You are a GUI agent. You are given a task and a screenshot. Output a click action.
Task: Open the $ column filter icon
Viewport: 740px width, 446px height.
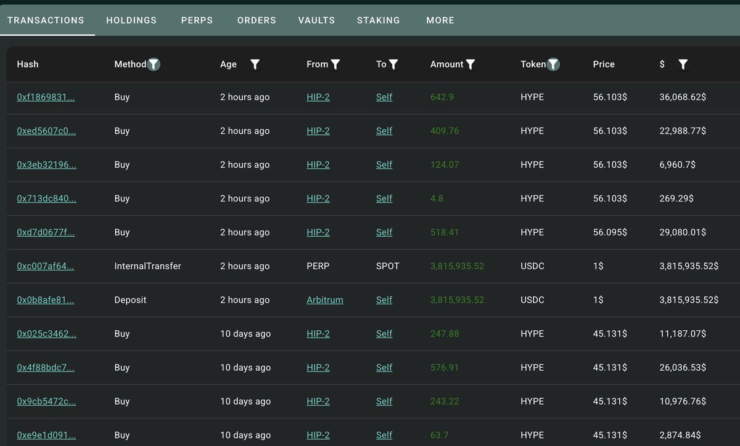pos(683,64)
